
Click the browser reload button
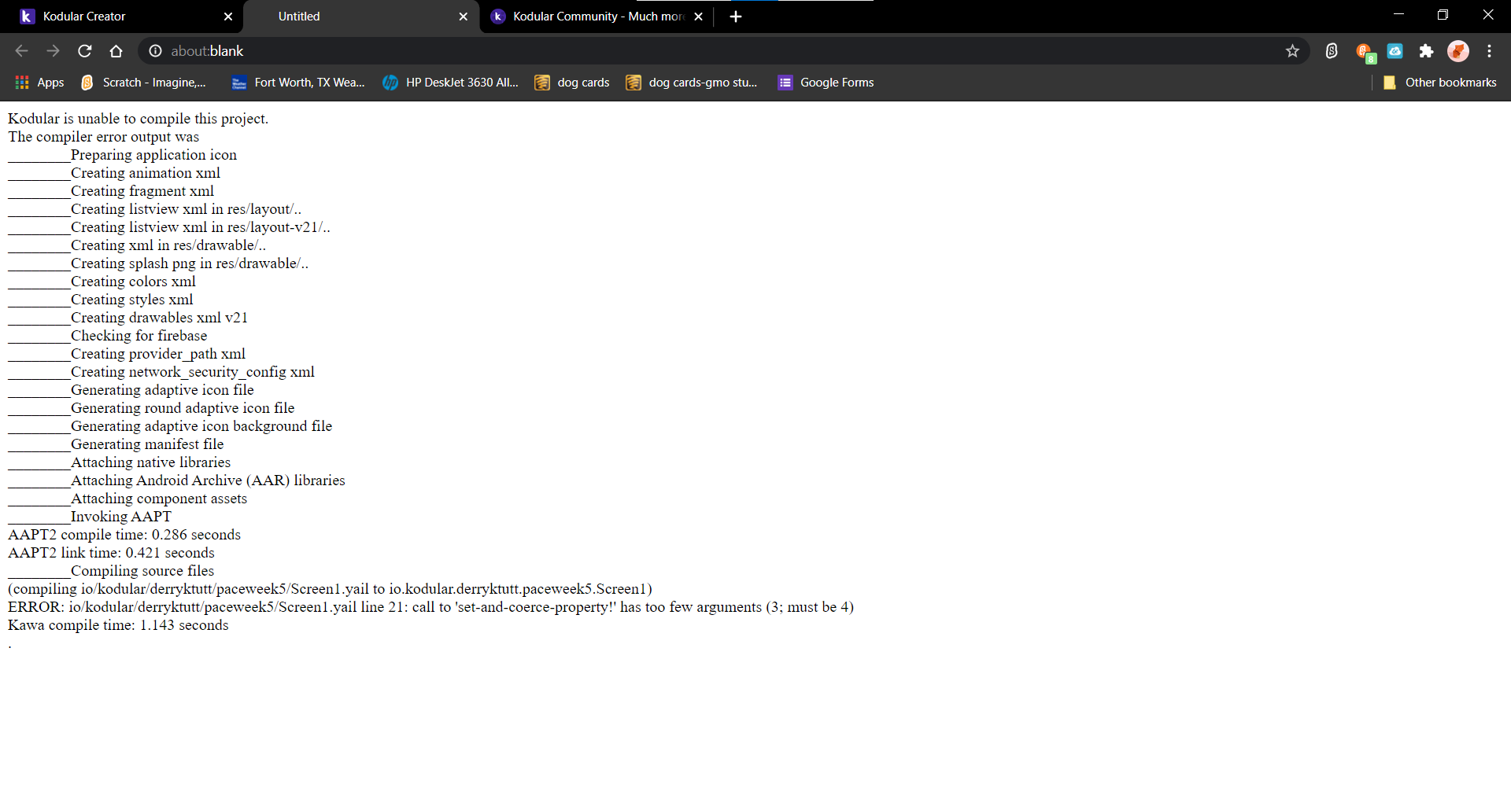coord(85,51)
